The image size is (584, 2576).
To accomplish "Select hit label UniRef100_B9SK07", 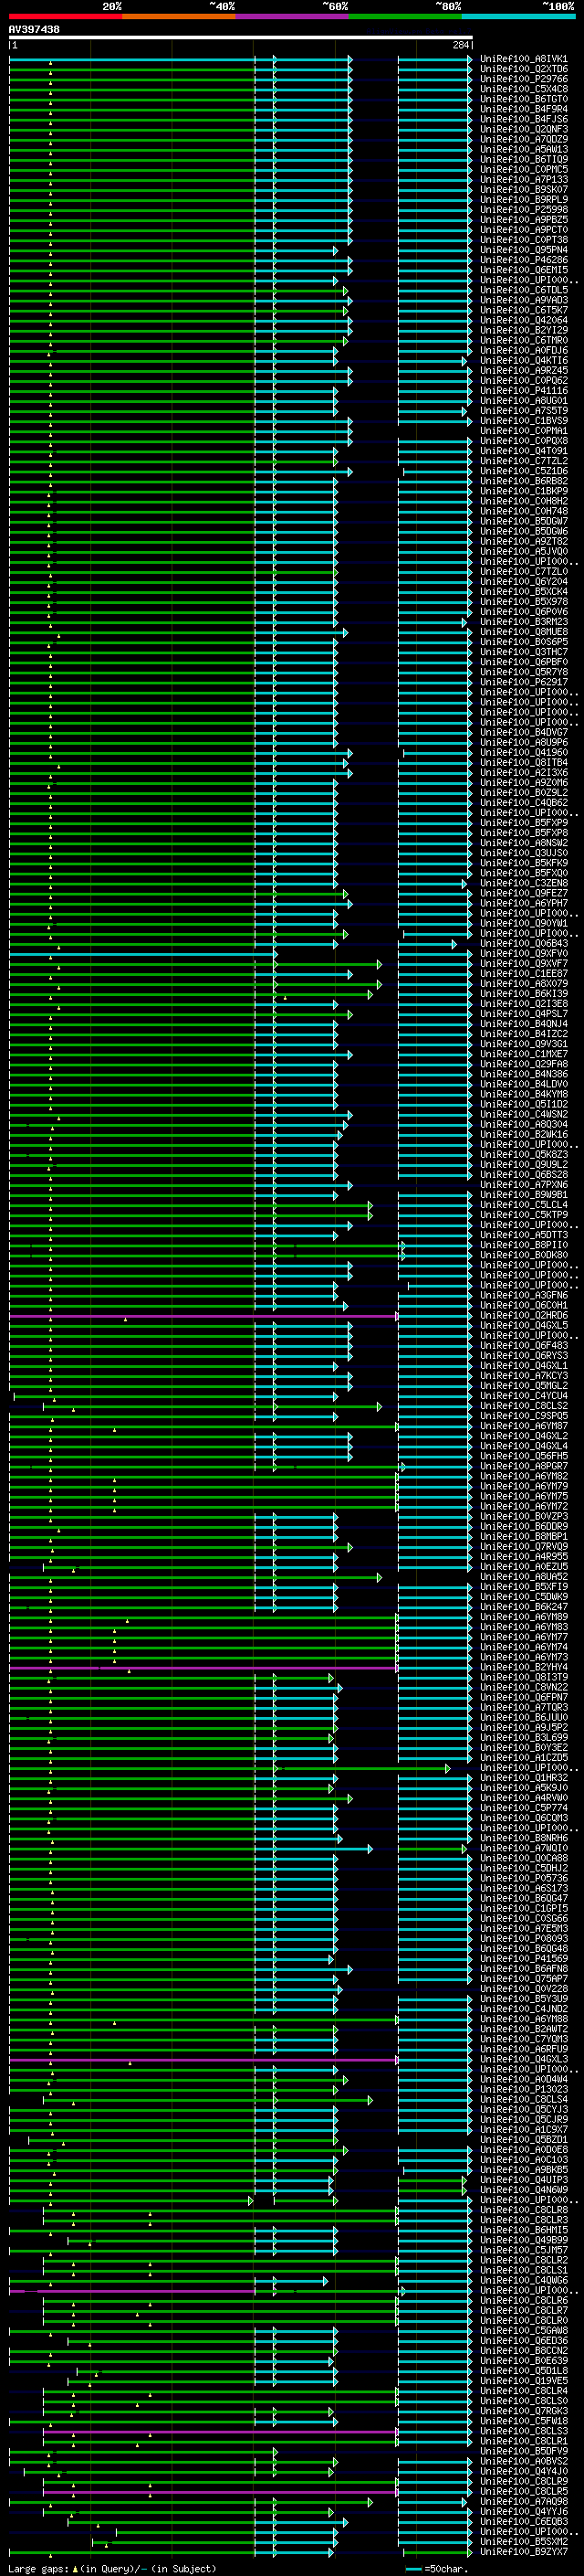I will (x=524, y=190).
